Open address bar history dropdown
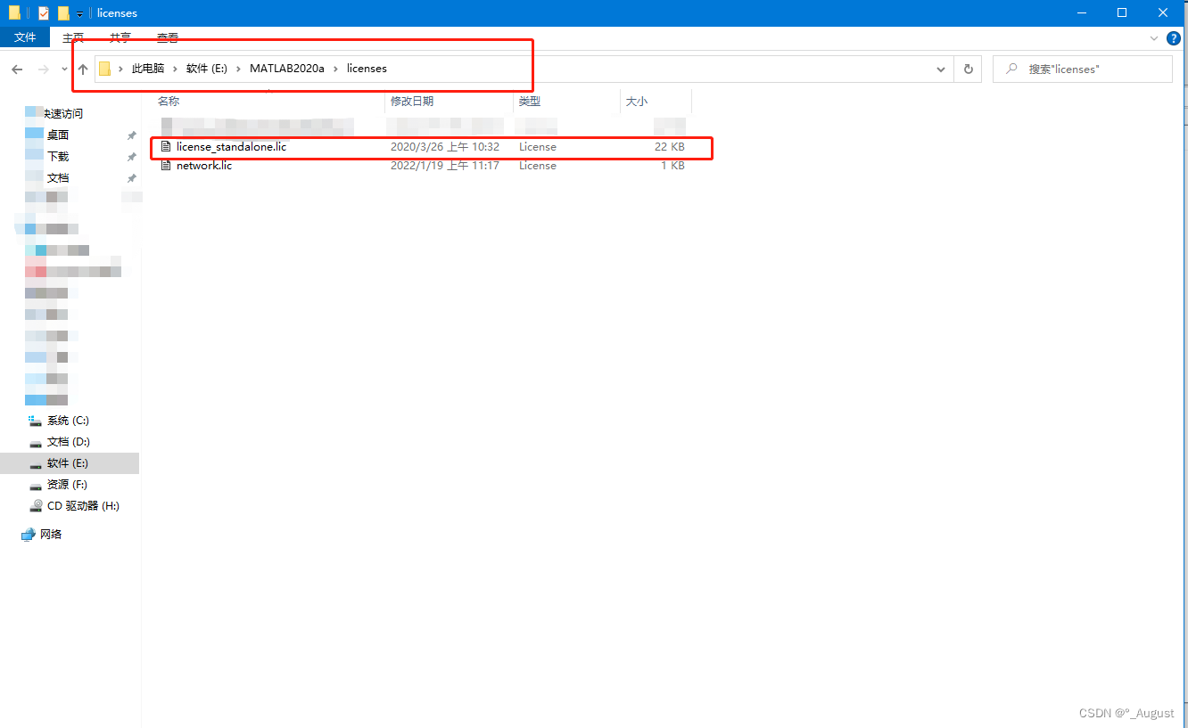 [x=942, y=69]
